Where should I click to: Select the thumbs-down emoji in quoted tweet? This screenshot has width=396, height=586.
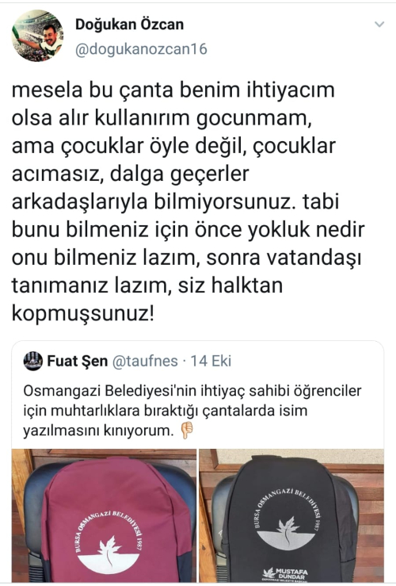tap(187, 430)
